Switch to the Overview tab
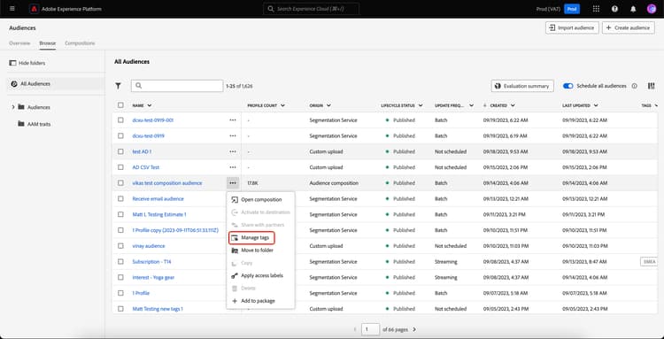Screen dimensions: 664x339 click(x=19, y=43)
